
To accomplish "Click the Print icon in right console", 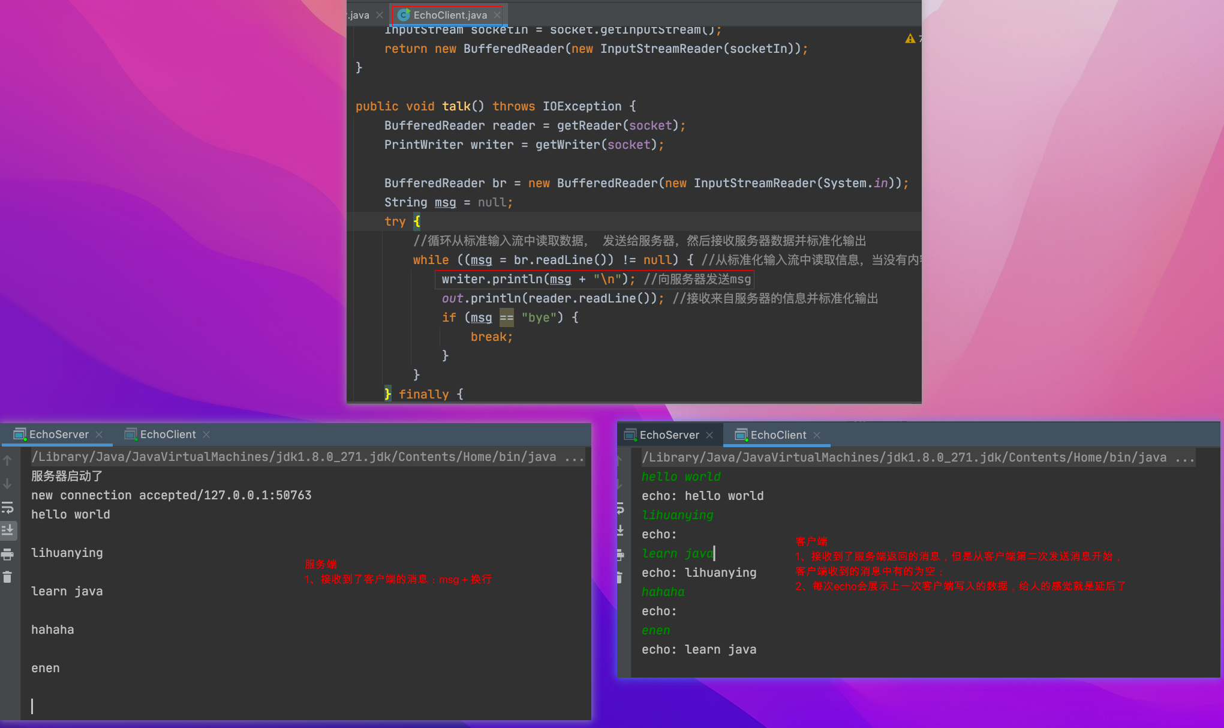I will [621, 555].
